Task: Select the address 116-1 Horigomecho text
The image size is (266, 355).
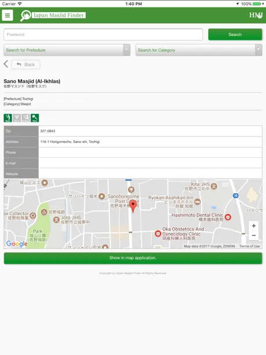Action: [x=70, y=142]
